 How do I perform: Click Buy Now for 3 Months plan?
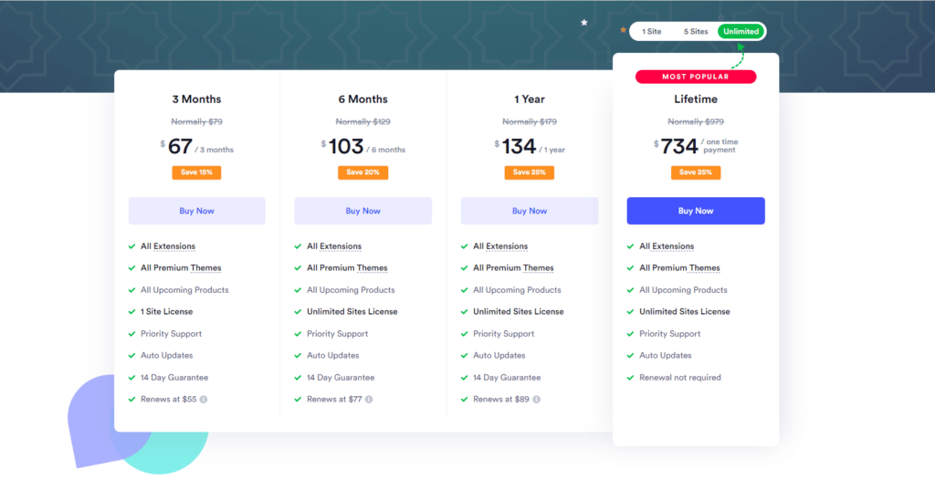click(197, 211)
